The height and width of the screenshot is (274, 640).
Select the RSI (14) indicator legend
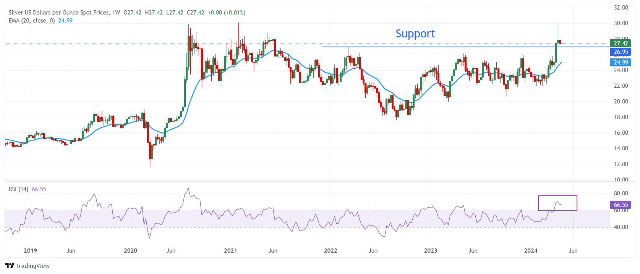click(x=18, y=189)
